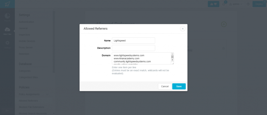Open Blocked File Extensions menu item
The width and height of the screenshot is (267, 115).
point(32,107)
